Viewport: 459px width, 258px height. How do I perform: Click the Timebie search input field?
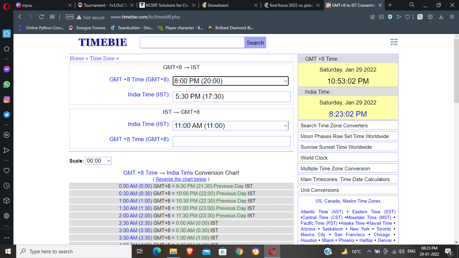click(192, 43)
